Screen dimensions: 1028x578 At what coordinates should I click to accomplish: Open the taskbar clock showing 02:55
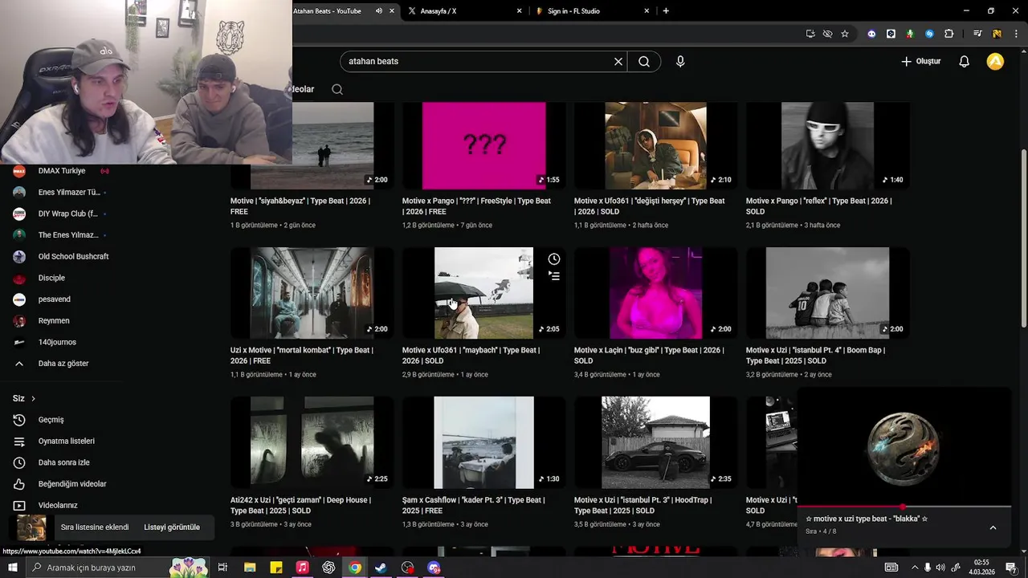[981, 568]
